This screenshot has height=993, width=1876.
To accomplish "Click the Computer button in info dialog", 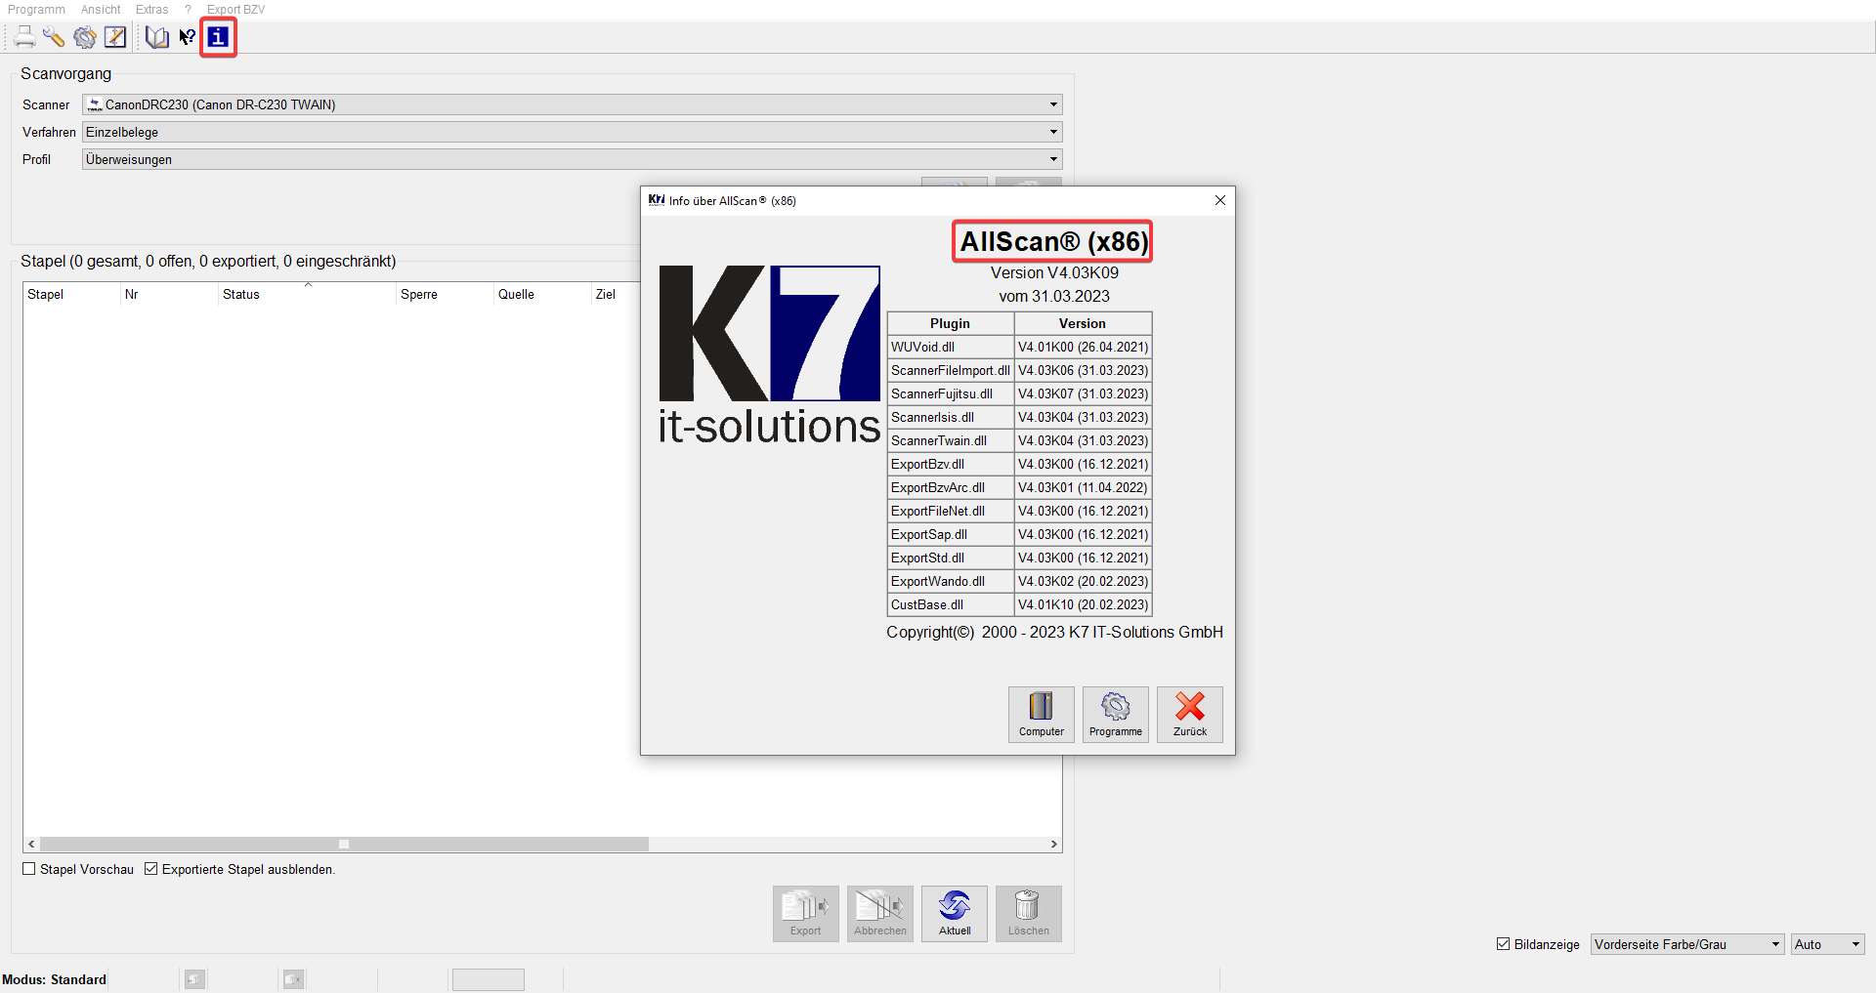I will tap(1042, 715).
